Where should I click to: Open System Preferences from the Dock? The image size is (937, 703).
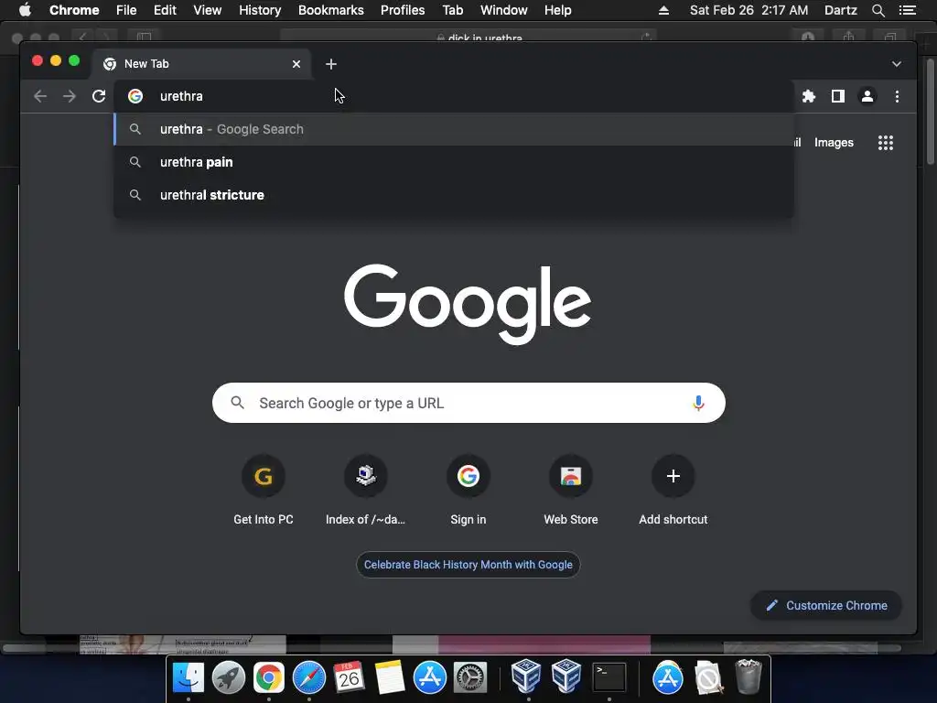(469, 677)
